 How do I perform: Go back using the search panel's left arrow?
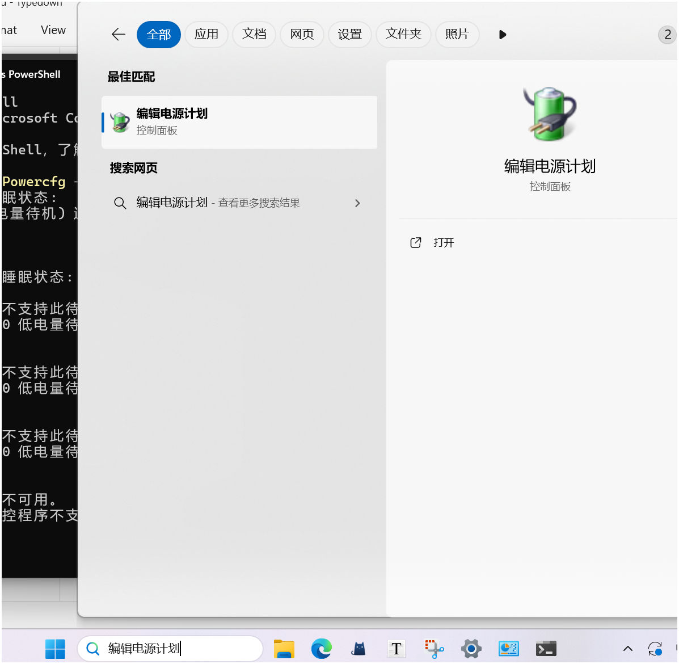click(118, 34)
